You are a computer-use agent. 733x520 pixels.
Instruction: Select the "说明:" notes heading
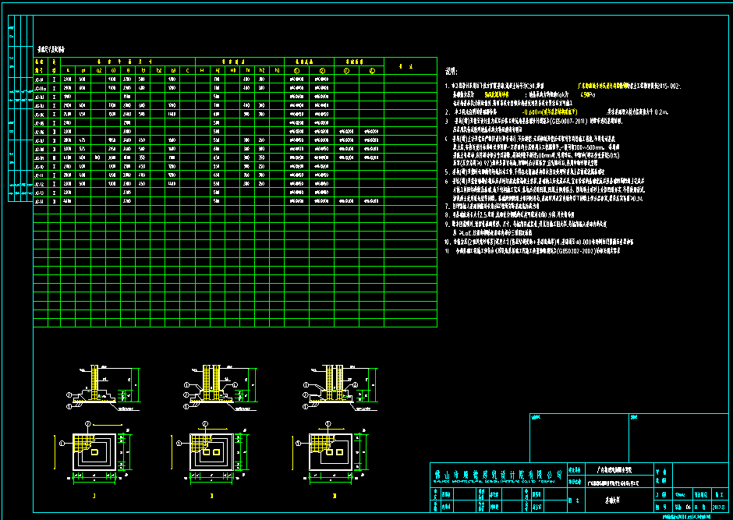click(x=451, y=72)
